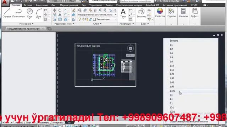227x127 pixels.
Task: Click the create block icon
Action: [149, 10]
